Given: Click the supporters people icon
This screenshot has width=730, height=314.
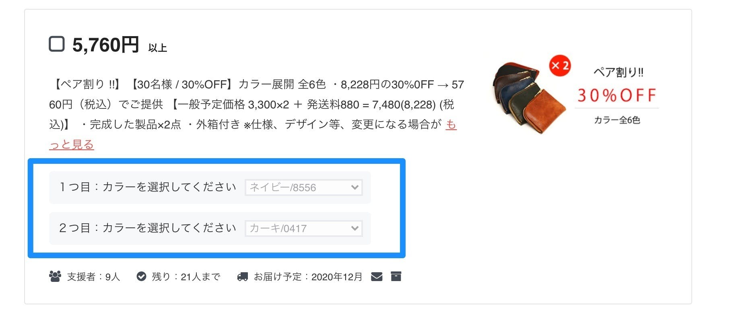Looking at the screenshot, I should click(x=55, y=277).
